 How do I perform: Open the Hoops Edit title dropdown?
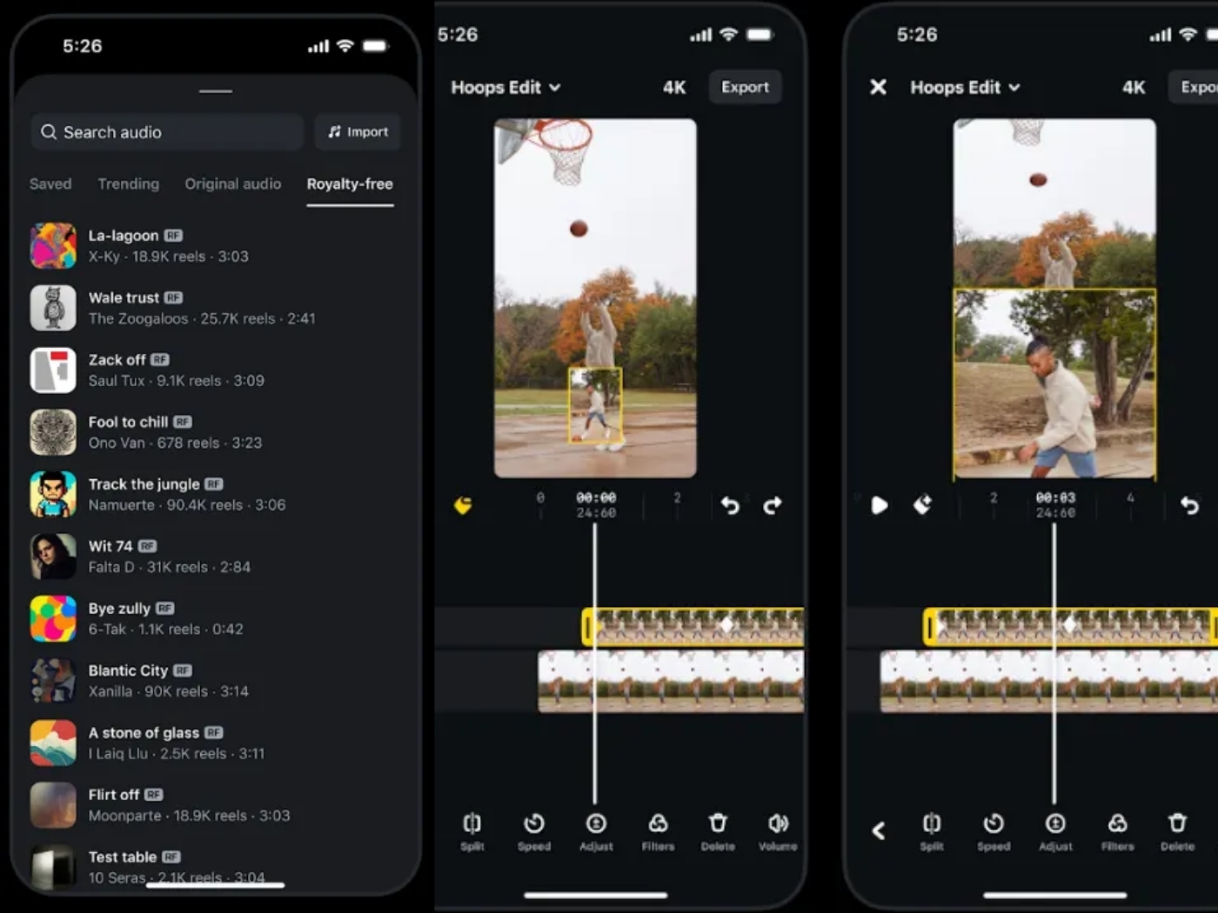click(505, 87)
